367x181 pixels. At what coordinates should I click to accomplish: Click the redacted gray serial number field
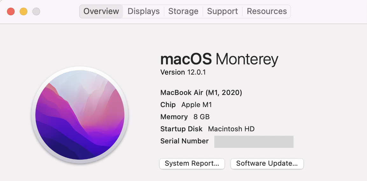[x=254, y=141]
